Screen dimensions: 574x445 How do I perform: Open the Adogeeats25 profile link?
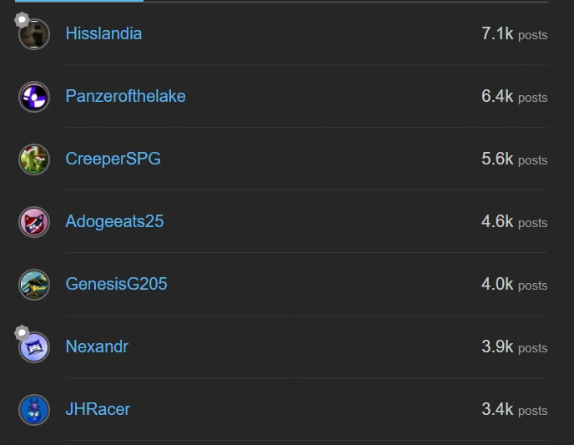[114, 222]
